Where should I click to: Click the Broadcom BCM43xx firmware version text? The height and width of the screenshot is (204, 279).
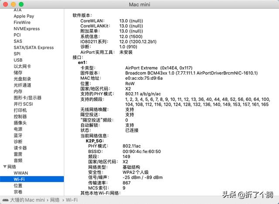tap(191, 73)
